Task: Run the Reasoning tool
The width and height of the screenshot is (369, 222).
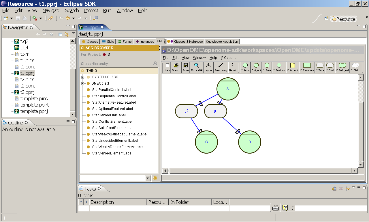Action: [x=221, y=67]
